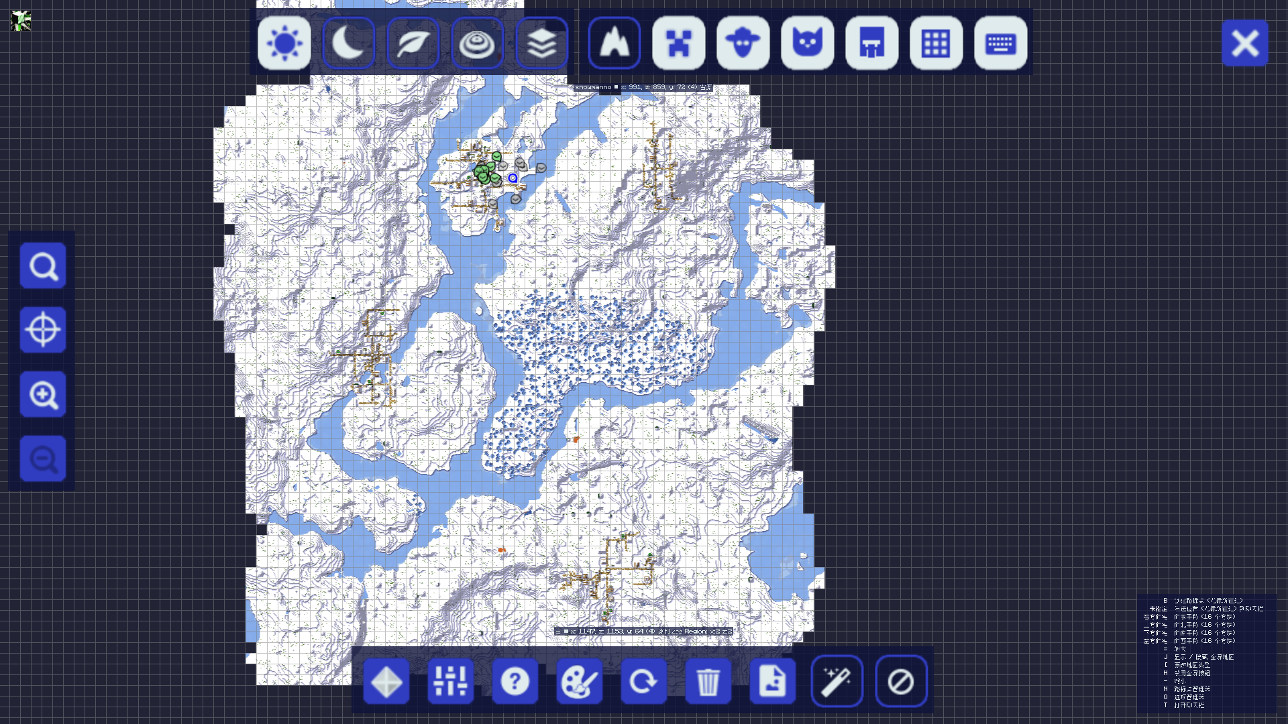
Task: Toggle the grid overlay icon
Action: (x=936, y=44)
